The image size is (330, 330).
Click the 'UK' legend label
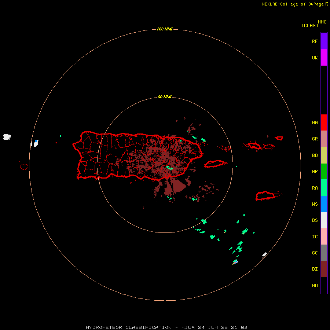pyautogui.click(x=315, y=58)
